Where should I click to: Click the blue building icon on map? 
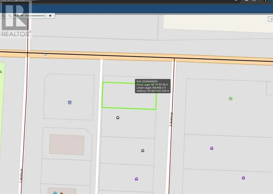pos(70,102)
